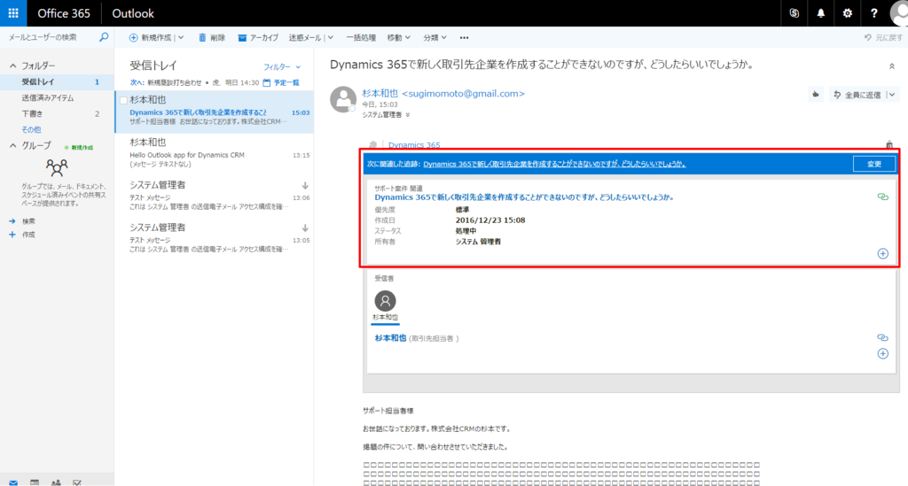Select recipient 杉本和也 avatar tab
Image resolution: width=908 pixels, height=486 pixels.
[385, 305]
